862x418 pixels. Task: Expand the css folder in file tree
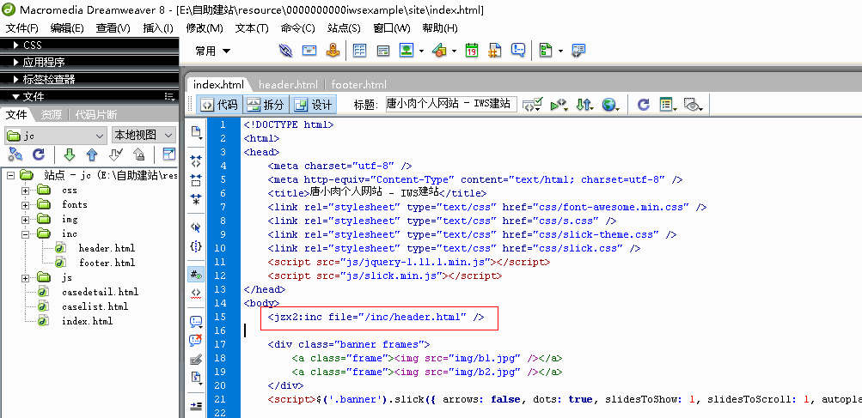click(x=25, y=191)
